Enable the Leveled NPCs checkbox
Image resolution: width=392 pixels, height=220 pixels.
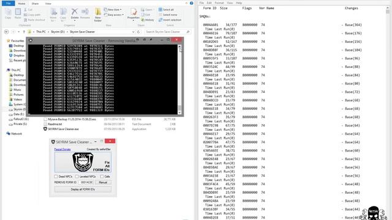(77, 177)
